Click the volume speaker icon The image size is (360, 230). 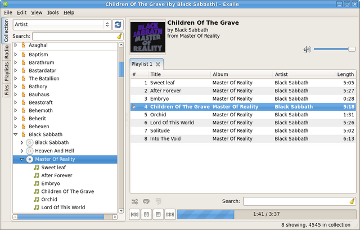pyautogui.click(x=307, y=49)
